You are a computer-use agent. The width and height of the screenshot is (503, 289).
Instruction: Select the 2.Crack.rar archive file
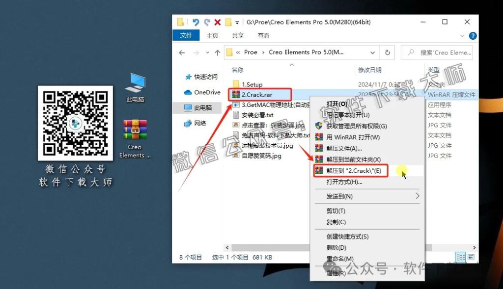pyautogui.click(x=252, y=95)
